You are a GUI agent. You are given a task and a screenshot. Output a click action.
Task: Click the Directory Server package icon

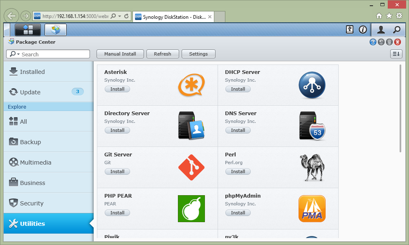[x=191, y=126]
